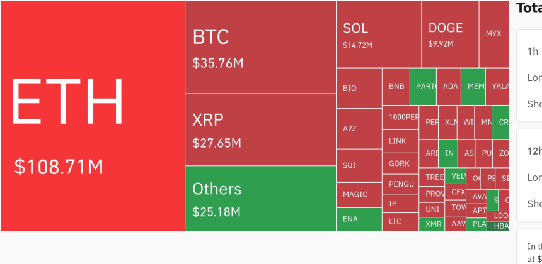Click the BIO tile
This screenshot has height=264, width=542.
click(x=359, y=88)
